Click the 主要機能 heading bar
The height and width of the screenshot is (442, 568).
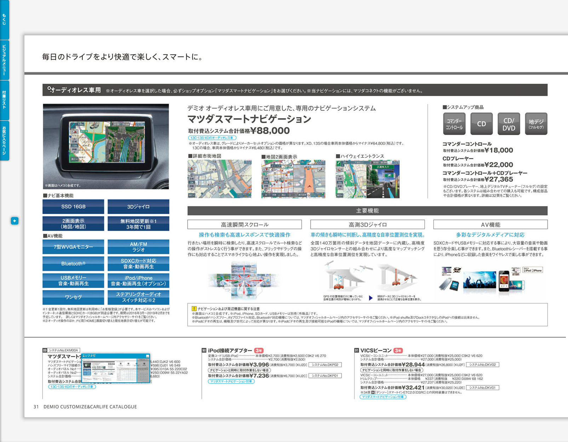pyautogui.click(x=367, y=211)
